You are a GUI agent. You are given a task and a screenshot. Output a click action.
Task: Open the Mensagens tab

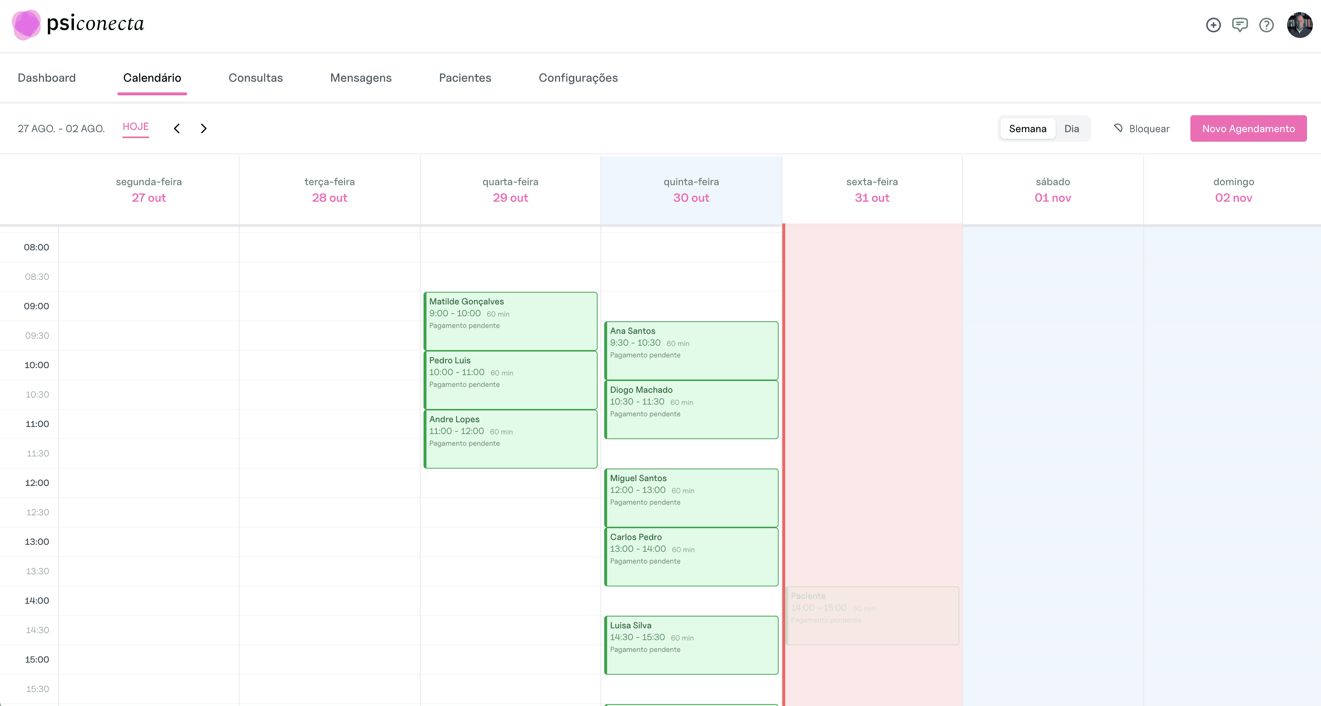click(x=361, y=77)
